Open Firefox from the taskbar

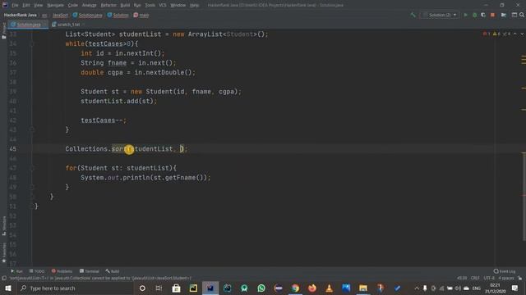312,288
